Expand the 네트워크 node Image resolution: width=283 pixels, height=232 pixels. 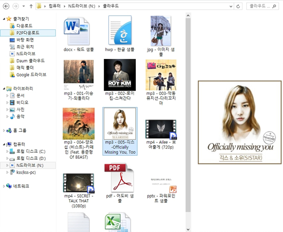click(4, 186)
